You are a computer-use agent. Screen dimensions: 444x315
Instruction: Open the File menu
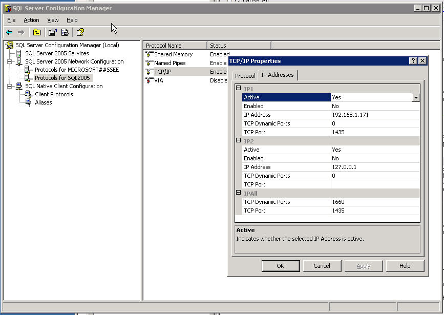click(11, 20)
